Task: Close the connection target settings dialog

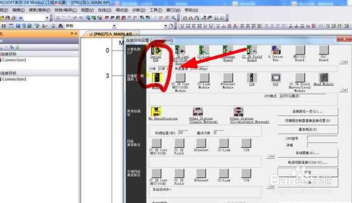Action: coord(344,39)
